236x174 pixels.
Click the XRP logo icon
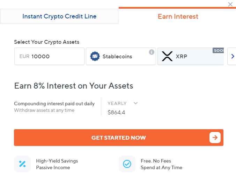click(167, 56)
